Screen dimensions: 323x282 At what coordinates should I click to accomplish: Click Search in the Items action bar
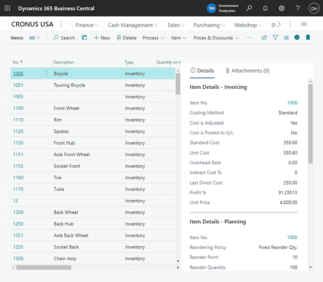coord(64,38)
